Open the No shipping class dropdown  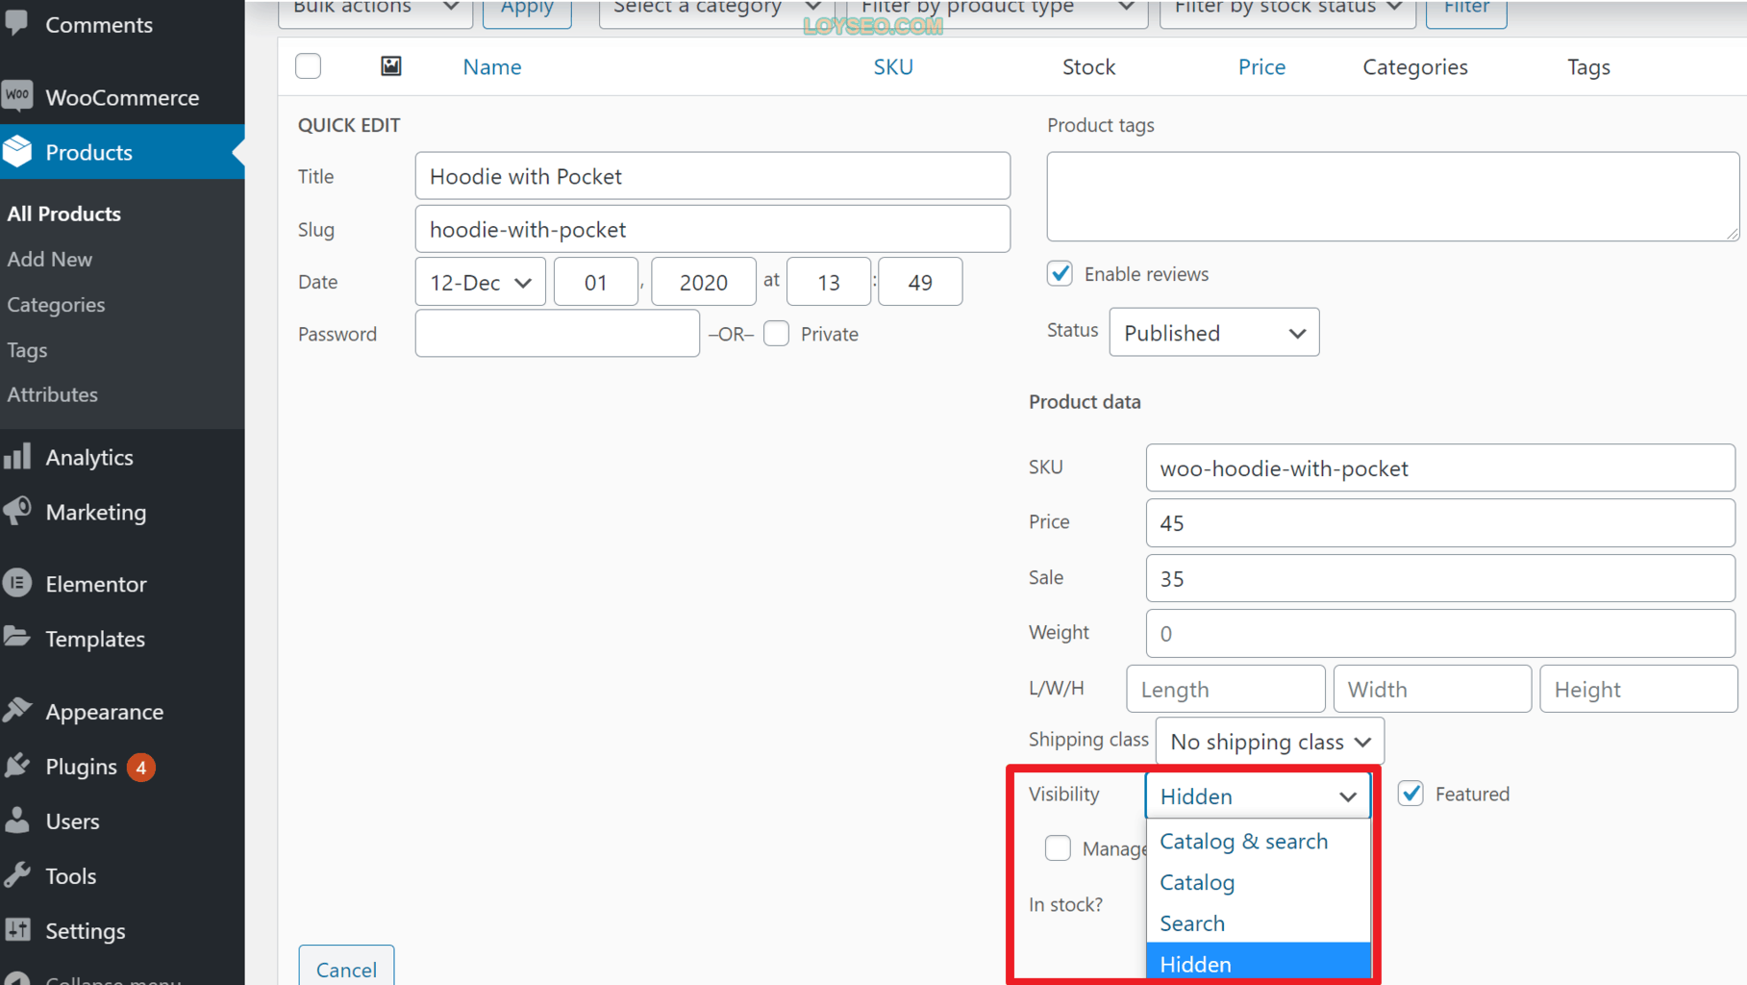tap(1270, 742)
